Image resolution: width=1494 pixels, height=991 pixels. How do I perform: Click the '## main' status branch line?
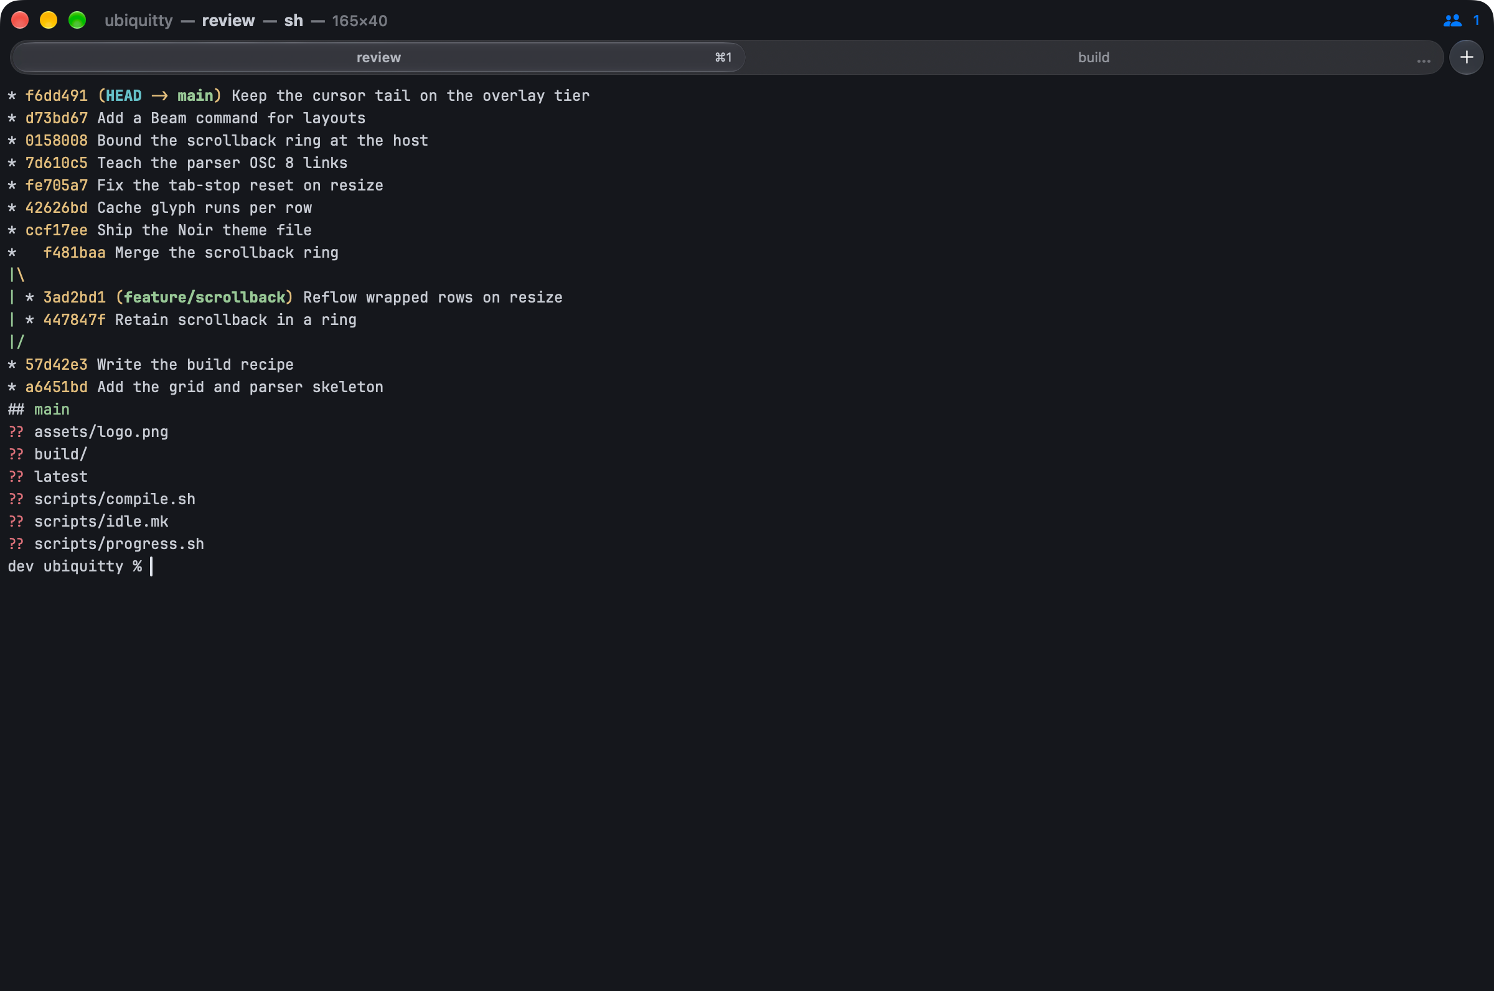point(39,410)
